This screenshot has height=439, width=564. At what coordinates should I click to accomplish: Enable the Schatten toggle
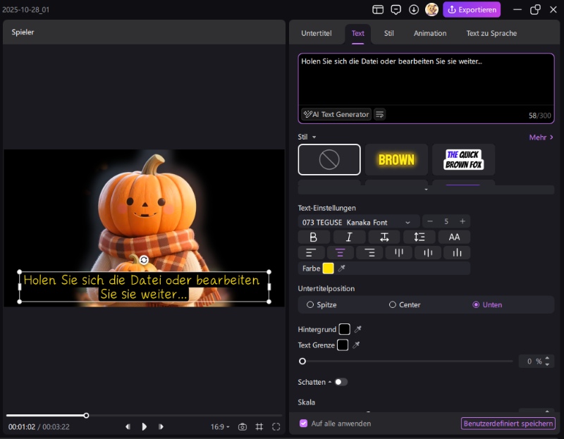[x=341, y=382]
